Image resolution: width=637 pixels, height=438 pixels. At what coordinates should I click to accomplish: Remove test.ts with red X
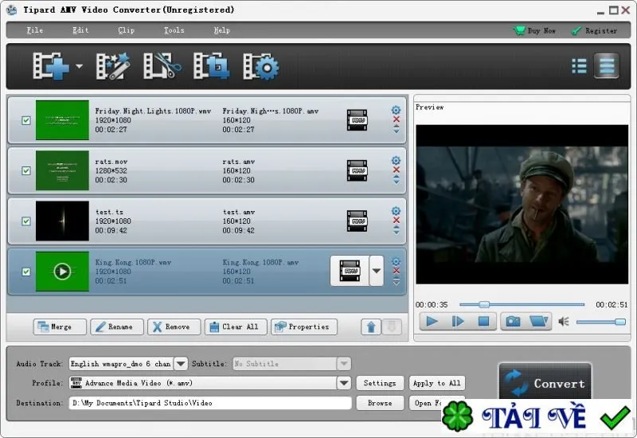point(396,221)
